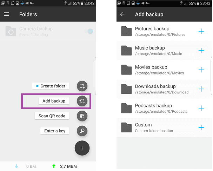The width and height of the screenshot is (213, 171).
Task: Tap the Add backup circular icon
Action: pyautogui.click(x=82, y=101)
